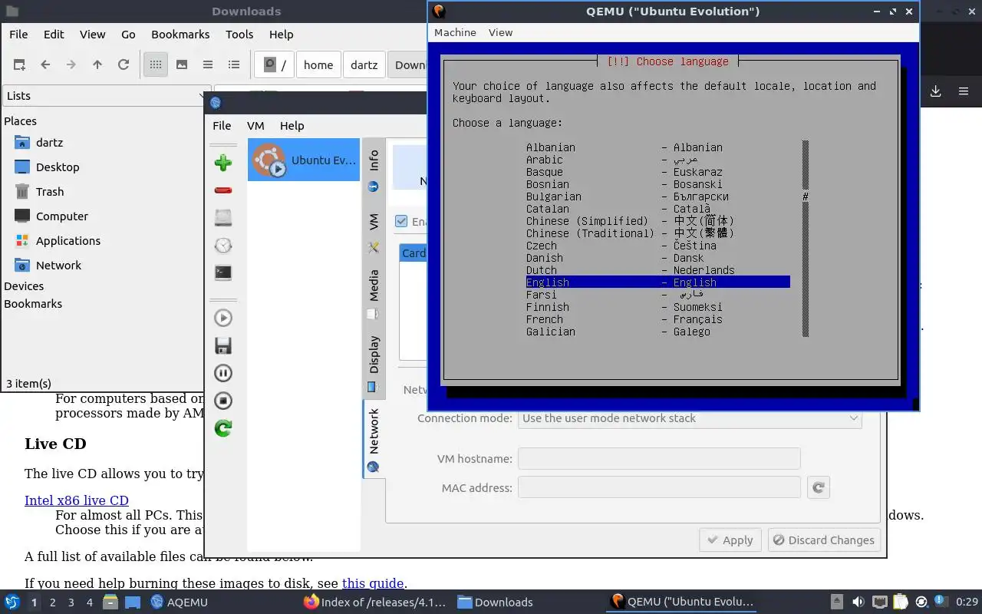Open VM menu in AQEMU window
The image size is (982, 614).
(x=255, y=125)
